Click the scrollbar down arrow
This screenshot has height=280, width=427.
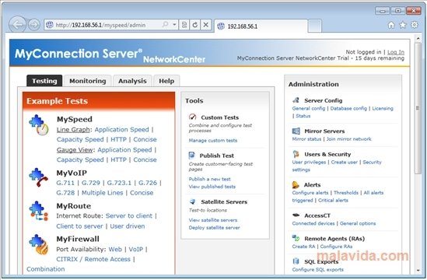[x=418, y=271]
